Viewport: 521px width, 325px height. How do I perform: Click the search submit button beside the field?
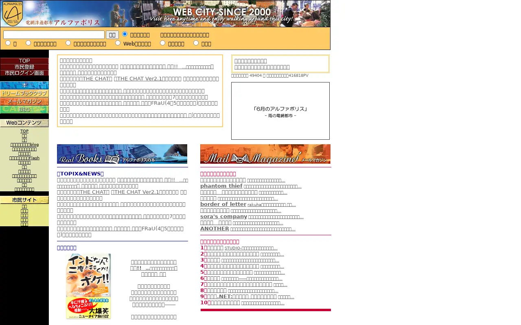(x=112, y=35)
